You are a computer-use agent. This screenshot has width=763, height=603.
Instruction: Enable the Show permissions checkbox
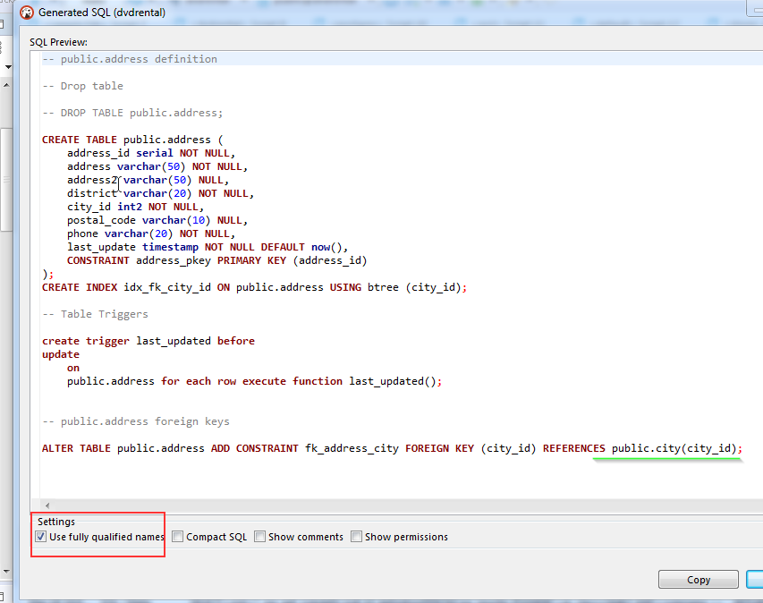(357, 537)
